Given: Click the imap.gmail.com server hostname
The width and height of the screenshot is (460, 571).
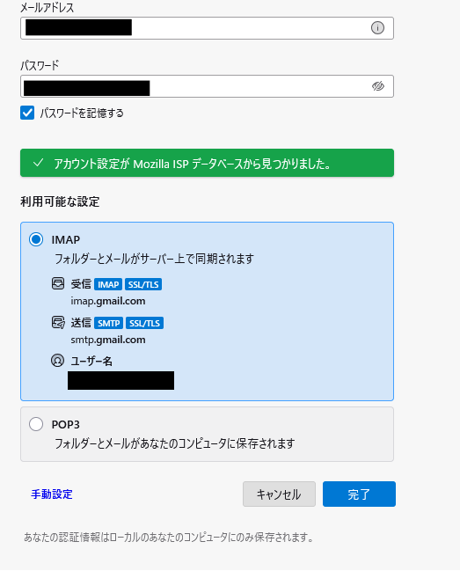Looking at the screenshot, I should (108, 301).
